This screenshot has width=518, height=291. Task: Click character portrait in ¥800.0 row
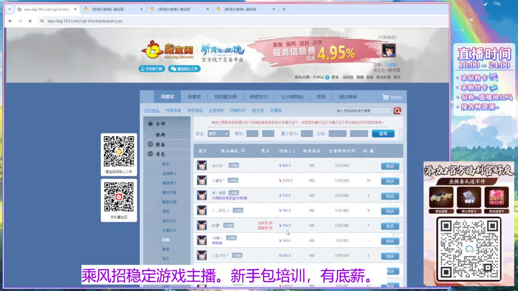pos(202,165)
